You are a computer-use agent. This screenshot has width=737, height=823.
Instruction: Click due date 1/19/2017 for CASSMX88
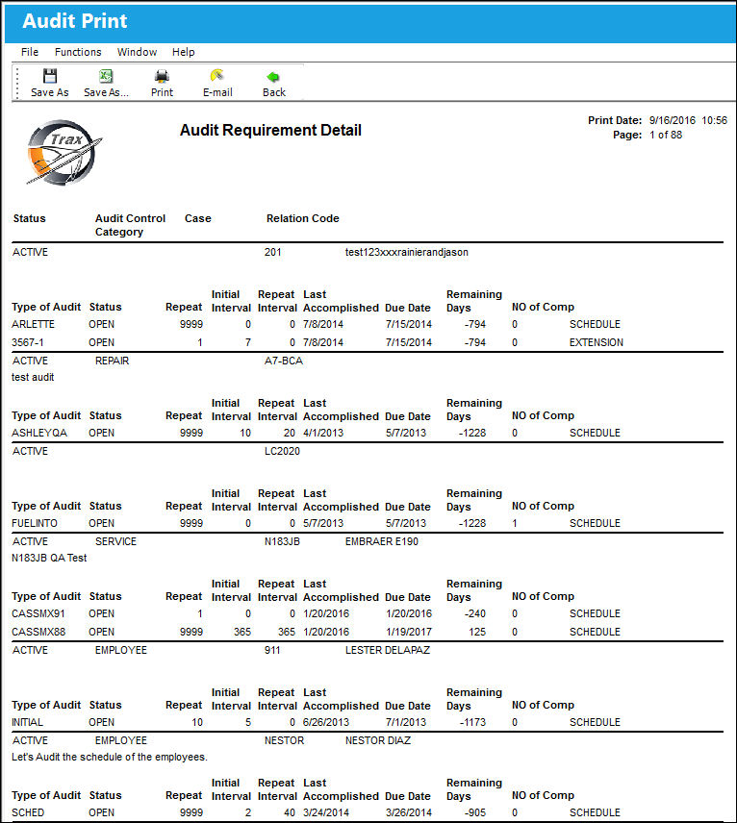pos(409,632)
